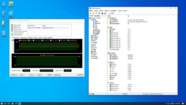Open Task View from the taskbar
This screenshot has width=186, height=105.
pos(9,103)
